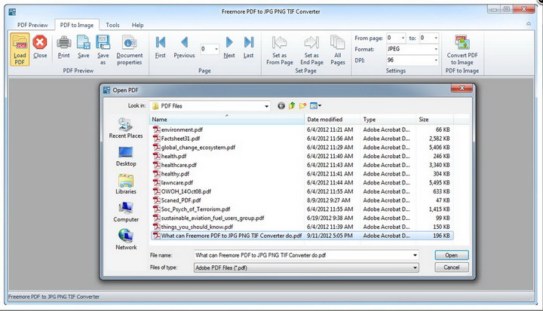Sort by Name column header
The width and height of the screenshot is (543, 311).
[x=227, y=119]
